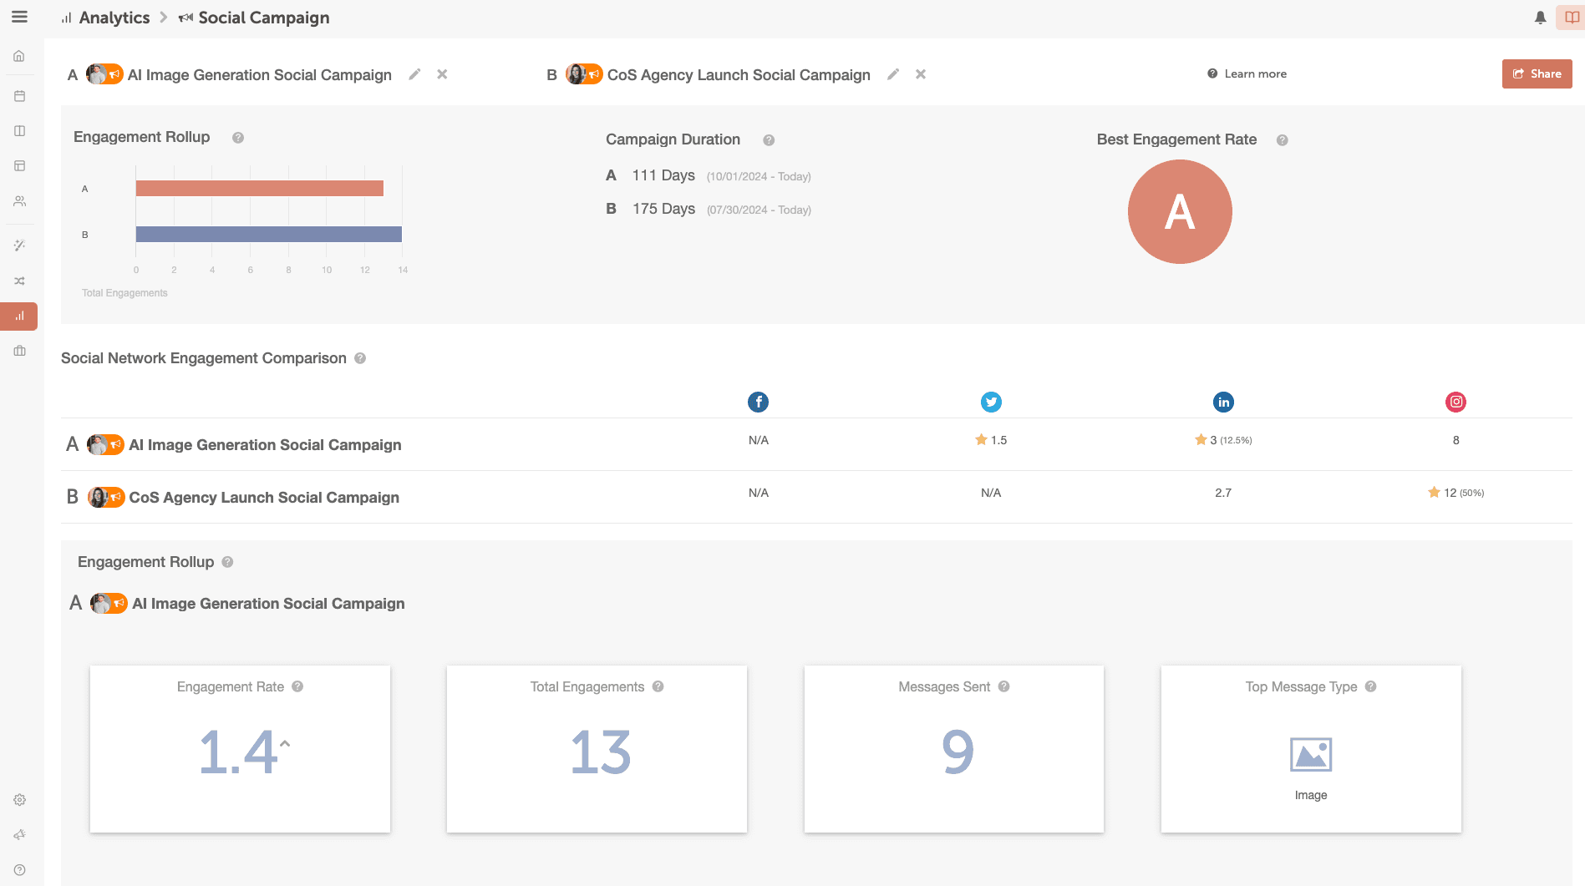Select the active analytics sidebar tab
Screen dimensions: 1585x886
click(x=19, y=316)
